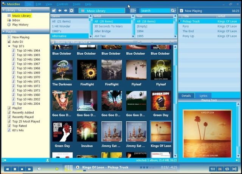Mute with the speaker icon
The image size is (242, 174).
point(39,169)
